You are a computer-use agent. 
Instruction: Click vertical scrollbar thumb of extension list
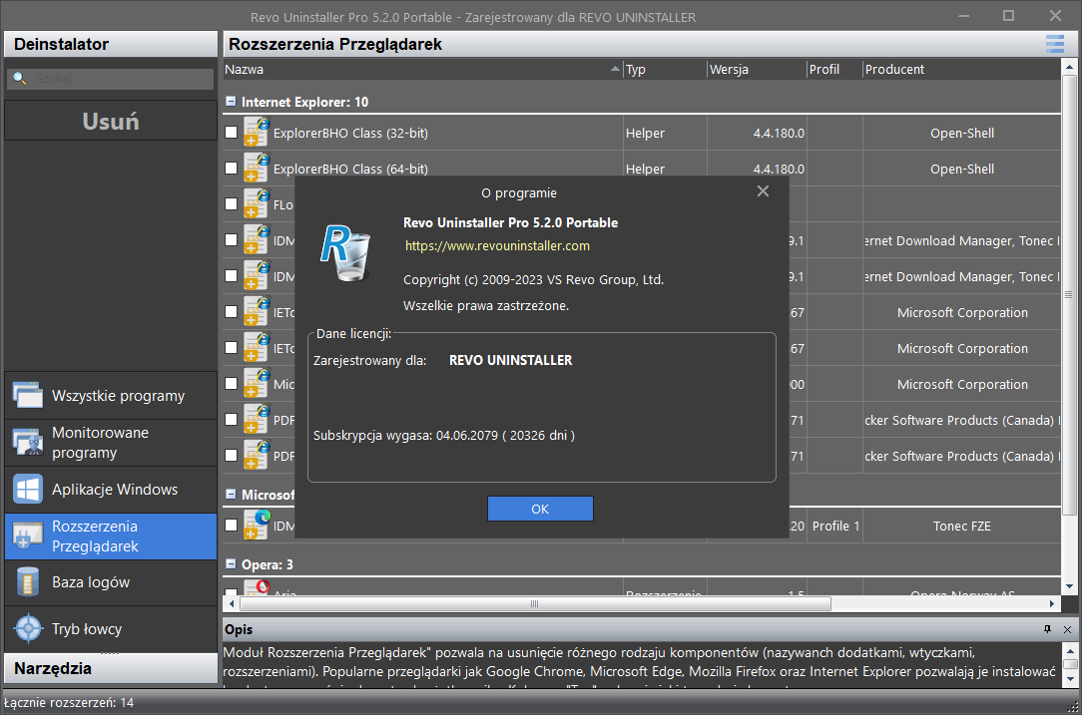coord(1068,295)
